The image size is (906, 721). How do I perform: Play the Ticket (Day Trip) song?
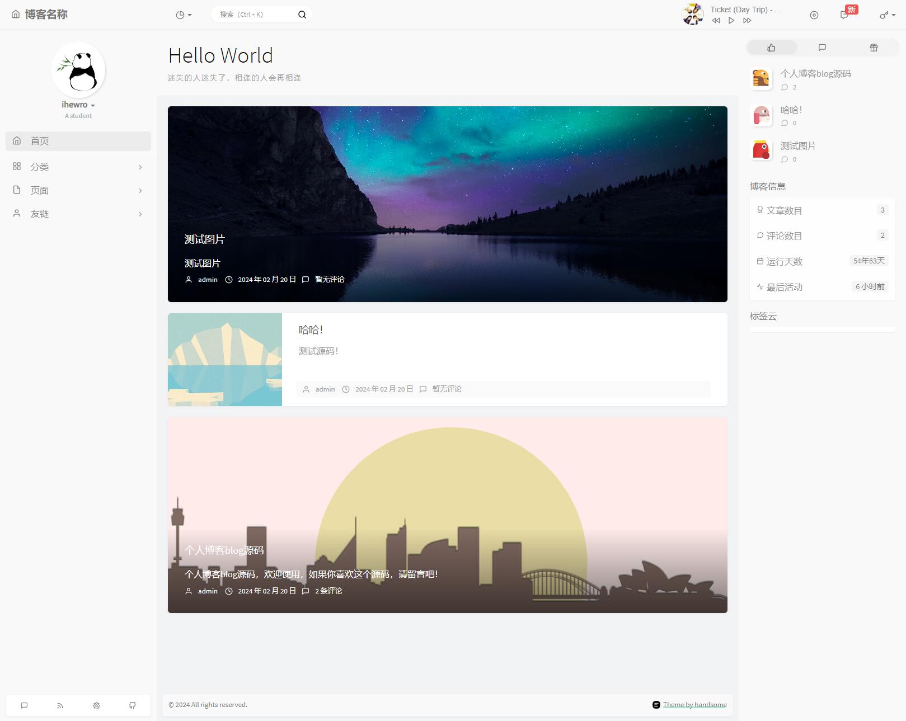click(731, 21)
